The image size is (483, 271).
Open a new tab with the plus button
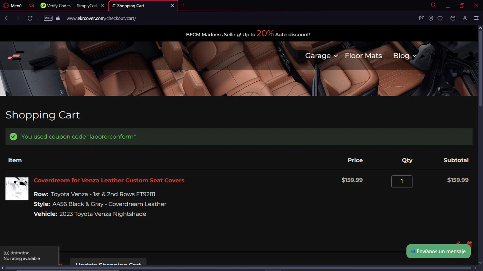pyautogui.click(x=183, y=5)
